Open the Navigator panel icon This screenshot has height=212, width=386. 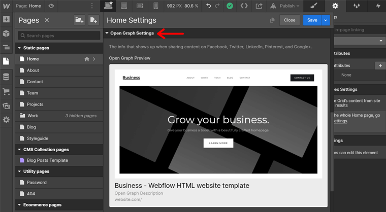(6, 47)
